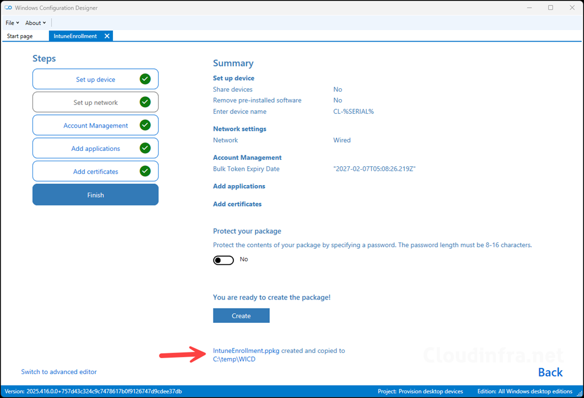Minimize the Windows Configuration Designer window
The image size is (584, 398).
click(529, 7)
